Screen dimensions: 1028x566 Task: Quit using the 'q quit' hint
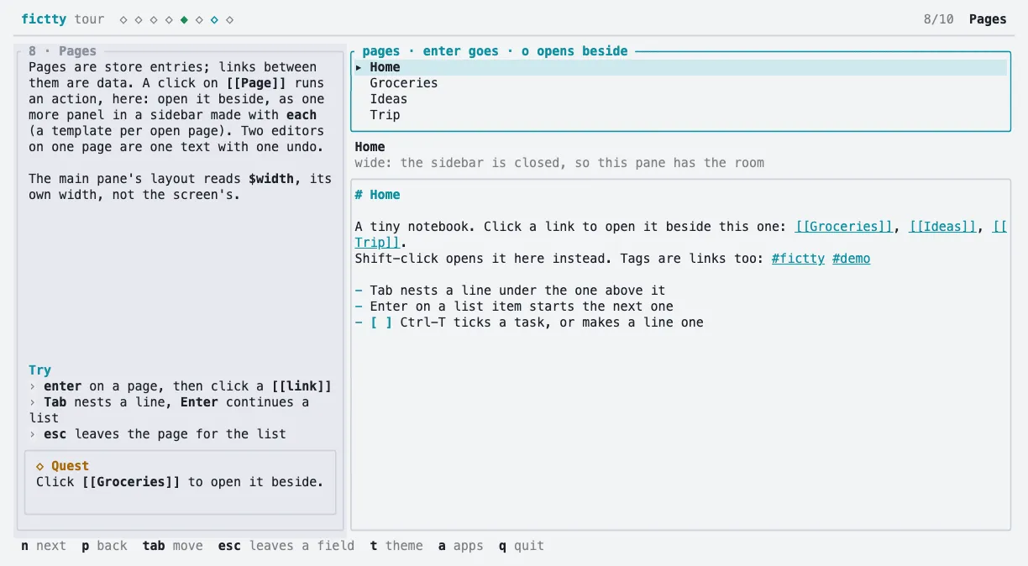pos(522,546)
